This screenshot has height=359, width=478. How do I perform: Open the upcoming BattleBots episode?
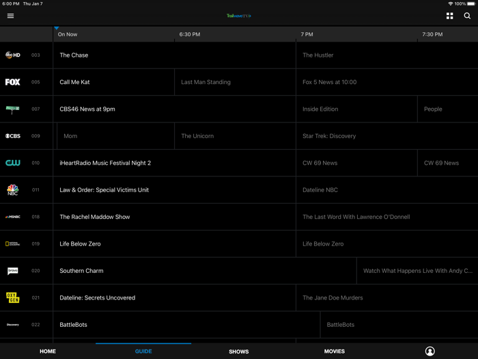click(399, 325)
